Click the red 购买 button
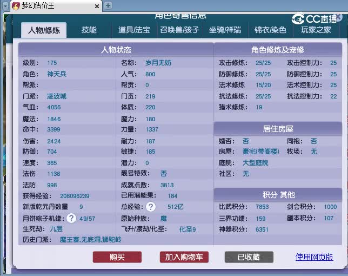Screen dimensions: 348x276 point(117,257)
